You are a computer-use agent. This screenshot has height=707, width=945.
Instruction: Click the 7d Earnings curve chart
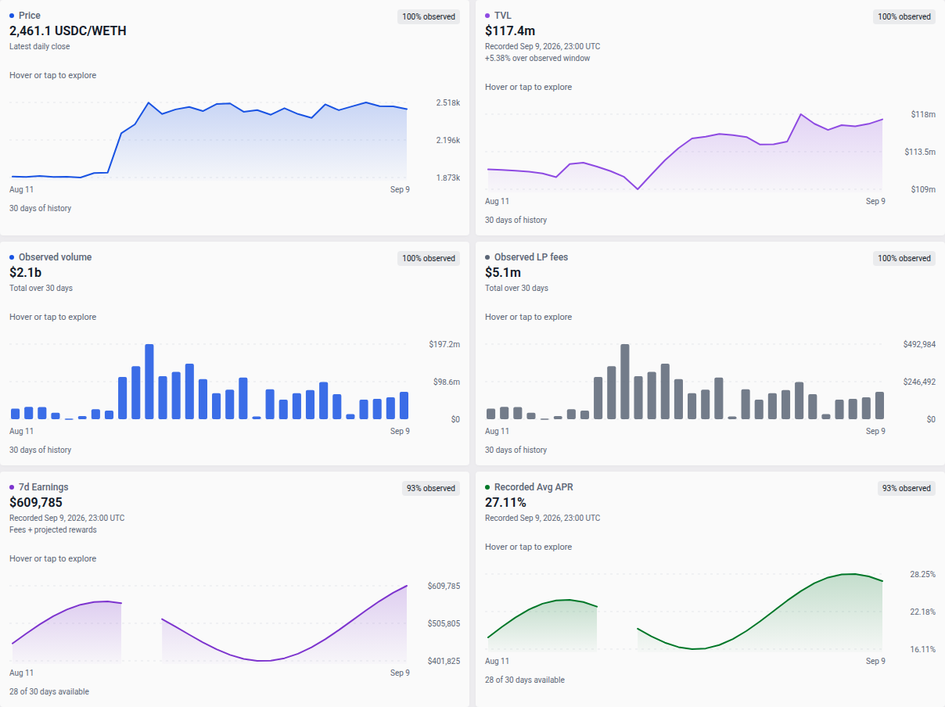[209, 623]
